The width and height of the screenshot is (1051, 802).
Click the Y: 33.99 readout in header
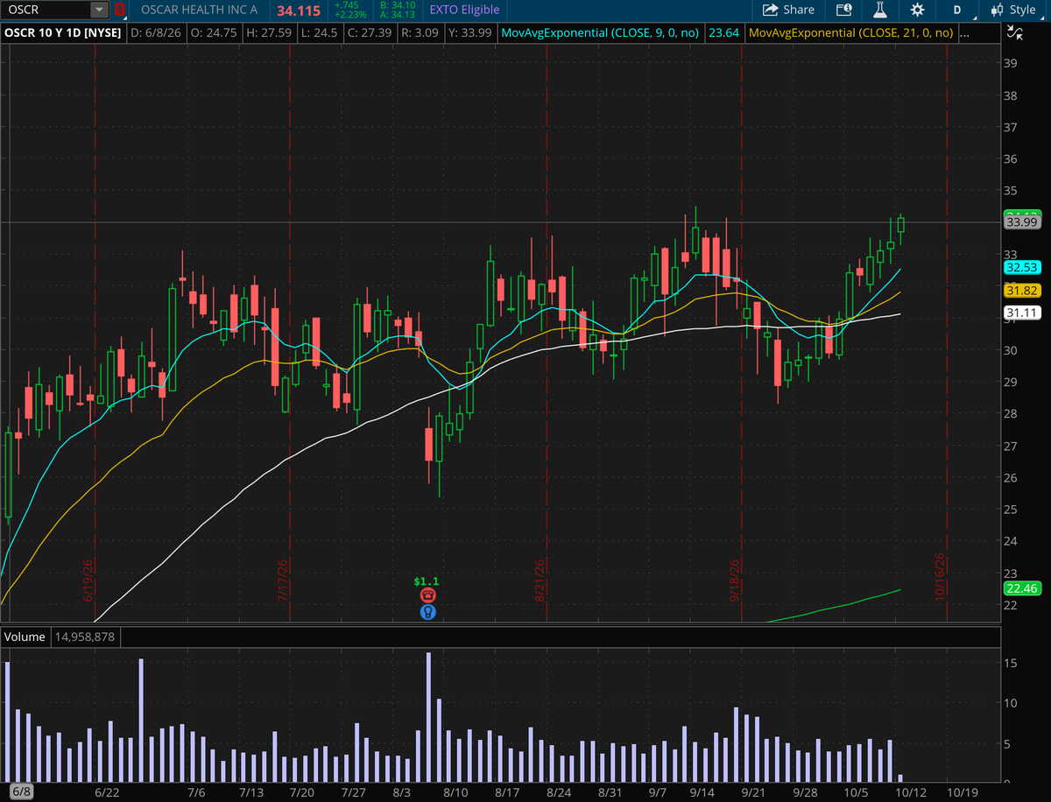pyautogui.click(x=470, y=33)
